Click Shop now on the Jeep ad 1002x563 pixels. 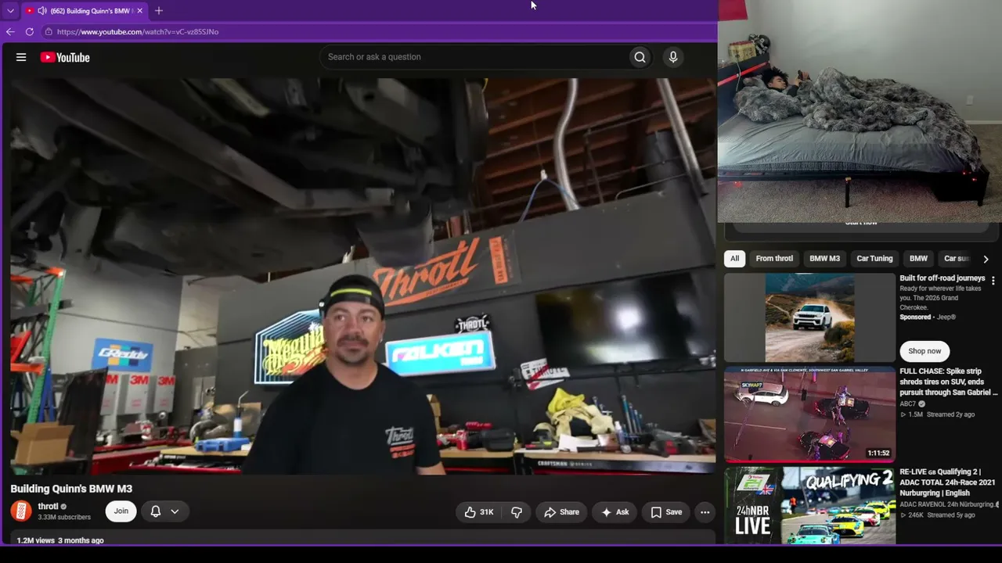click(925, 351)
